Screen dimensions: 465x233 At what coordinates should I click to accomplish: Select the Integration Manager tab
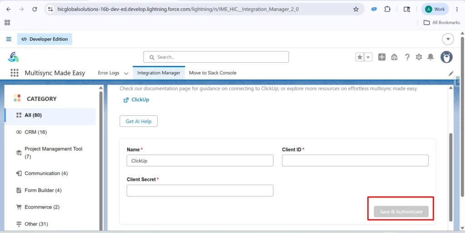[x=158, y=73]
